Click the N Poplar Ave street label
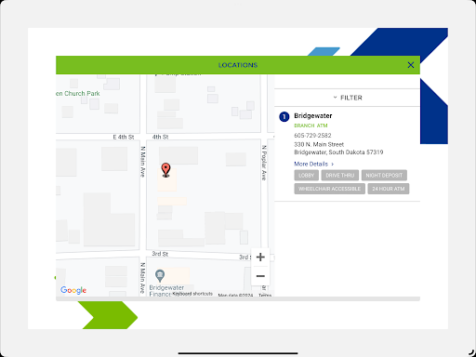 tap(264, 163)
